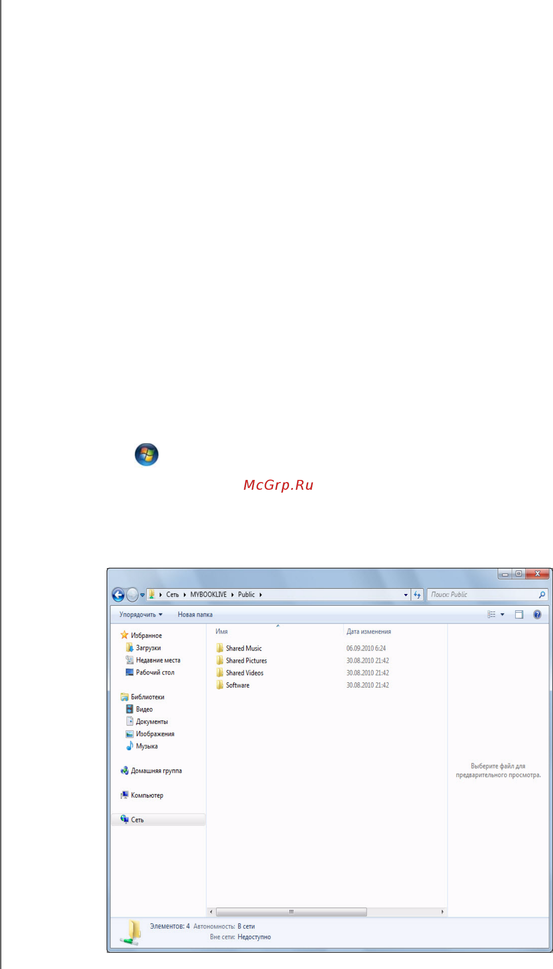Screen dimensions: 553x969
Task: Select Домашняя группа in the sidebar
Action: pyautogui.click(x=156, y=771)
